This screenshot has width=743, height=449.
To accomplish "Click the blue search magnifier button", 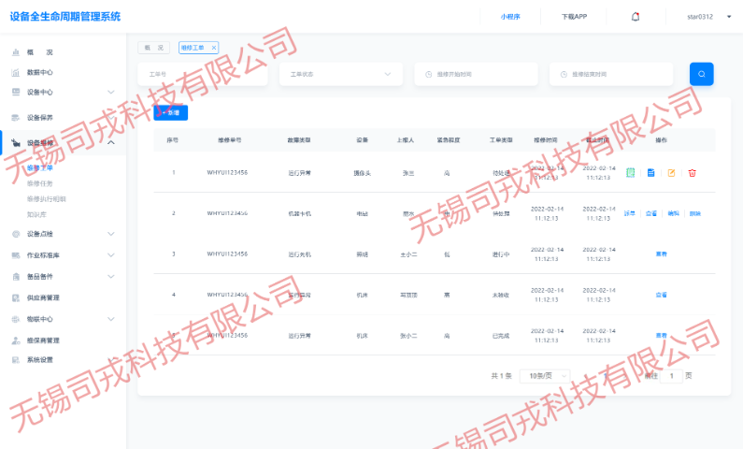I will [x=701, y=74].
